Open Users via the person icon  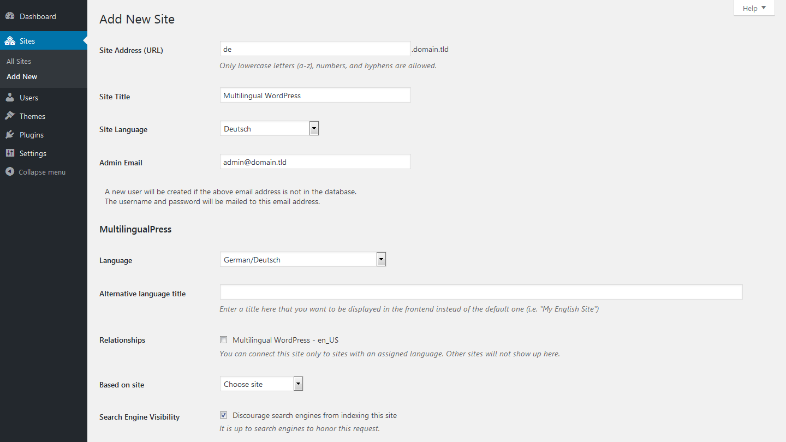coord(10,97)
